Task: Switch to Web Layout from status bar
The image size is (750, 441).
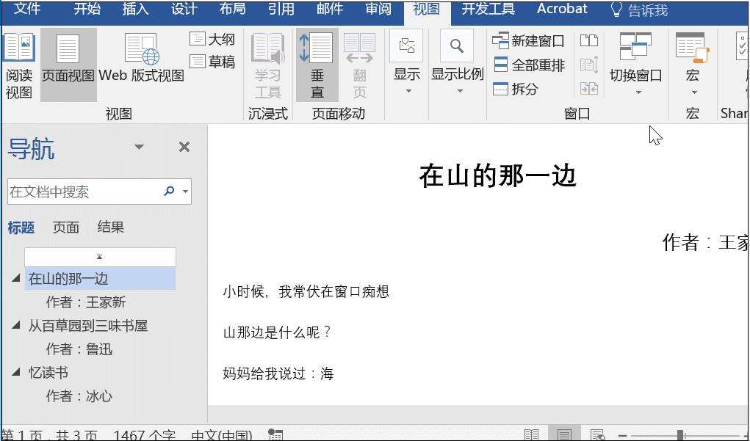Action: point(598,435)
